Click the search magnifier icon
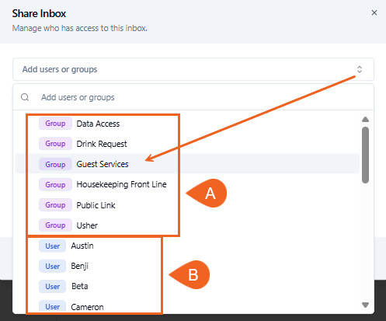 pos(25,97)
